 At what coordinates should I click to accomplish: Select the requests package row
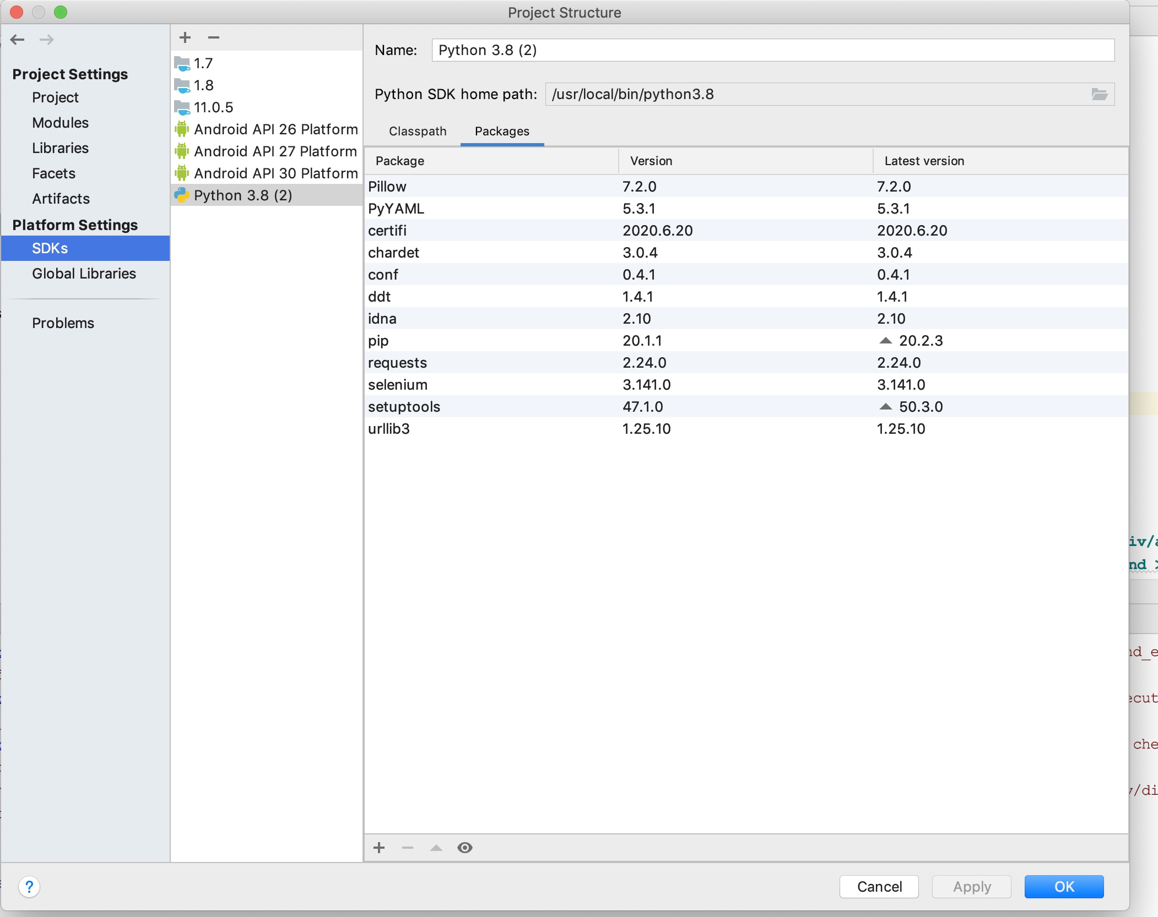746,363
